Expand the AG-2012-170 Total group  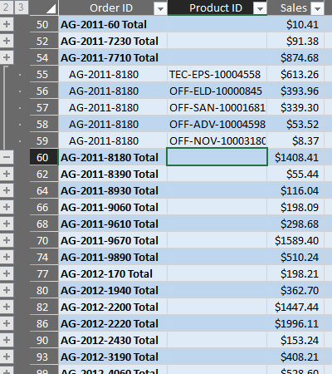pyautogui.click(x=7, y=273)
